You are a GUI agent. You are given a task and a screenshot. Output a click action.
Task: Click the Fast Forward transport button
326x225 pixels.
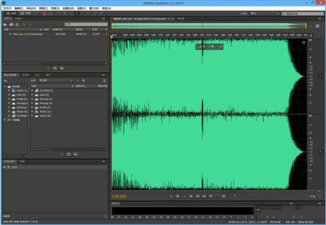pos(204,196)
